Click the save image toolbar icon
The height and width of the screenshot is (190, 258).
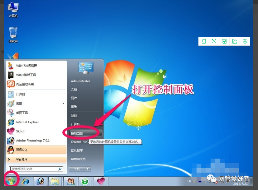coord(224,41)
